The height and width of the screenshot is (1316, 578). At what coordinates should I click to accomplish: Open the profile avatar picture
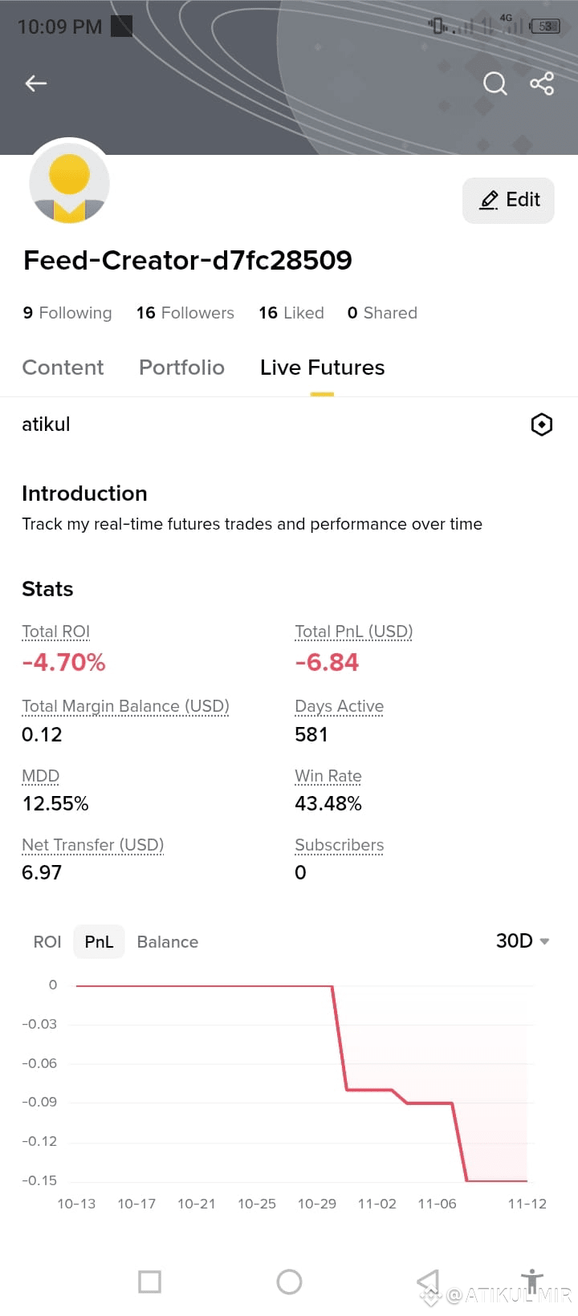click(x=70, y=185)
